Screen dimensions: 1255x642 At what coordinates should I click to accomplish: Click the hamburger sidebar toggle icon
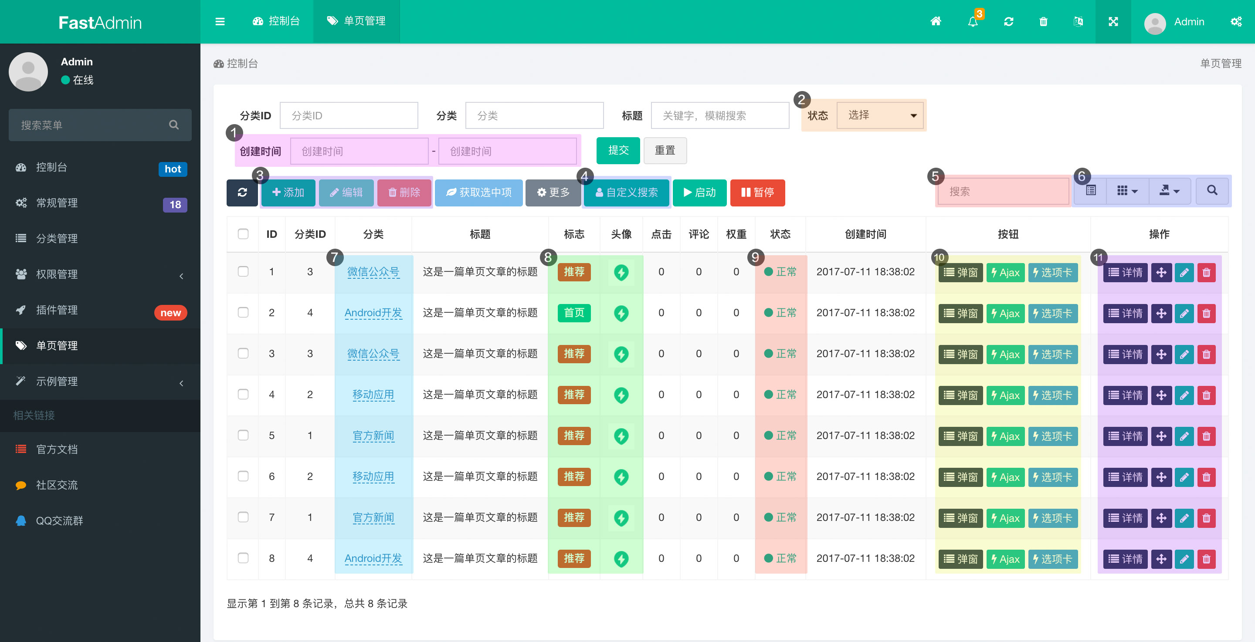(x=220, y=21)
